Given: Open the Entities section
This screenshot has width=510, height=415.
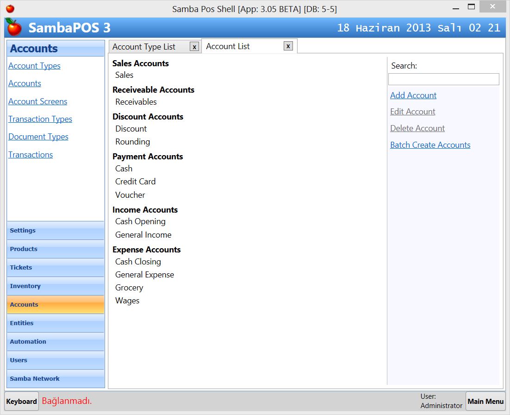Looking at the screenshot, I should [x=56, y=323].
